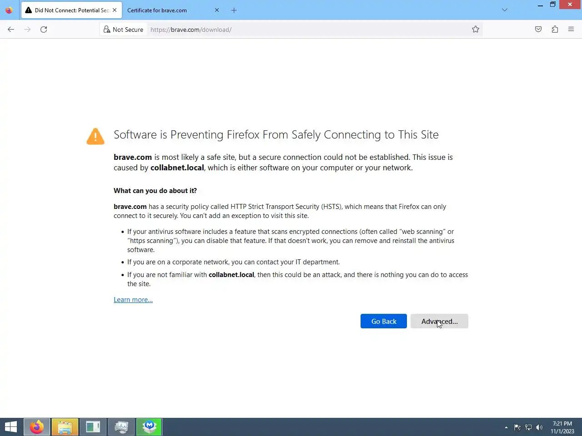The width and height of the screenshot is (582, 436).
Task: Click the 'What can you do about it?' text
Action: tap(155, 191)
